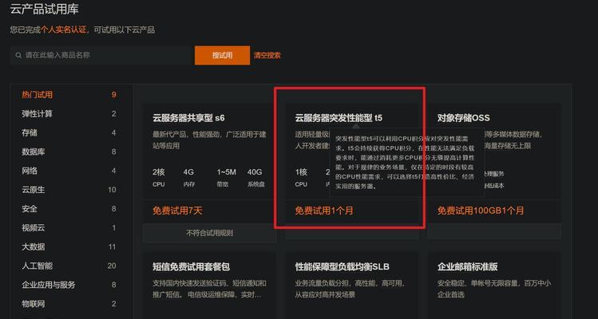The width and height of the screenshot is (598, 319).
Task: Focus the product name search field
Action: 102,55
